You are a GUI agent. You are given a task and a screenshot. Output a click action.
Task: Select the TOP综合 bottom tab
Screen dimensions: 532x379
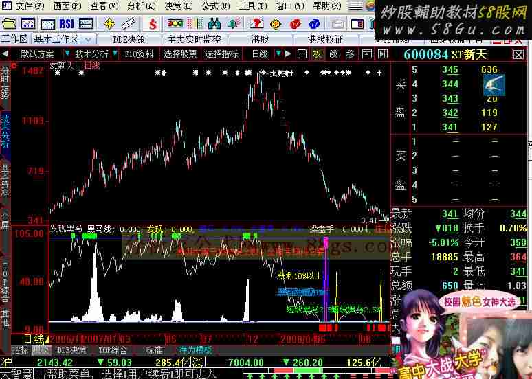[x=113, y=350]
